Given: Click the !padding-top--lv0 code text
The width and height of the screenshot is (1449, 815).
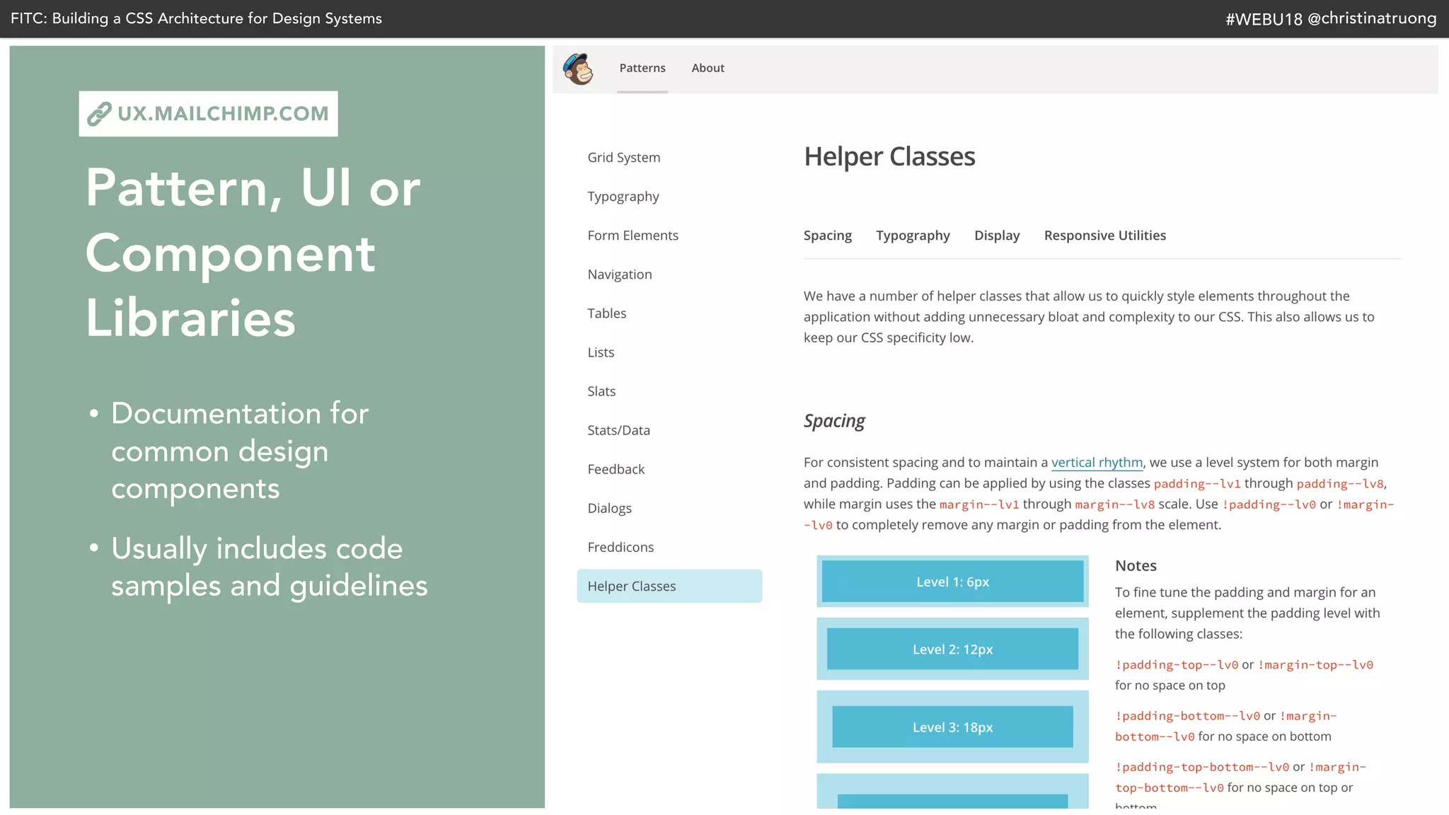Looking at the screenshot, I should point(1177,664).
